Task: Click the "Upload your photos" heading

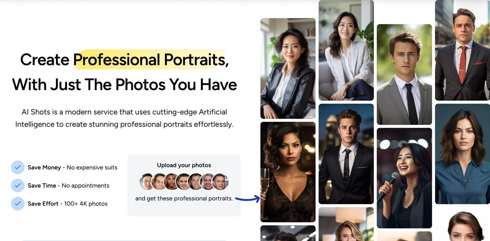Action: click(x=184, y=165)
